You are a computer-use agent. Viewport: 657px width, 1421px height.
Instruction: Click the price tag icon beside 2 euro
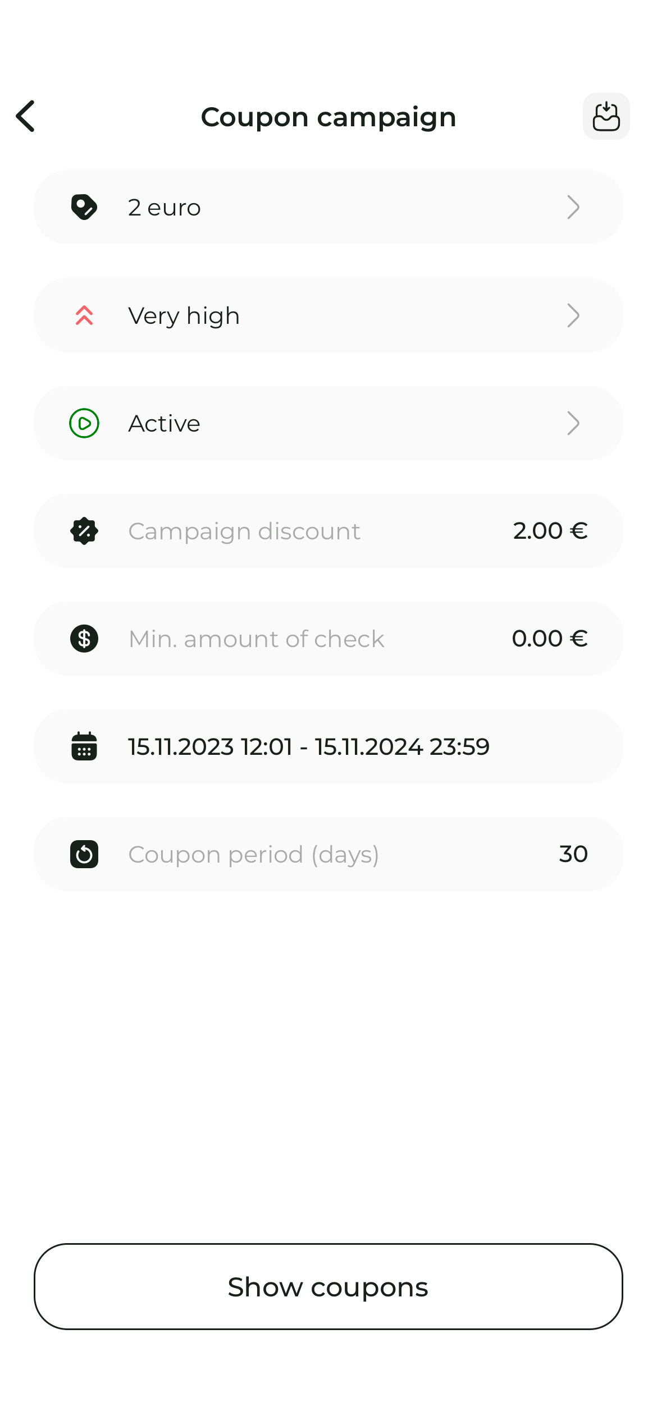click(x=84, y=207)
